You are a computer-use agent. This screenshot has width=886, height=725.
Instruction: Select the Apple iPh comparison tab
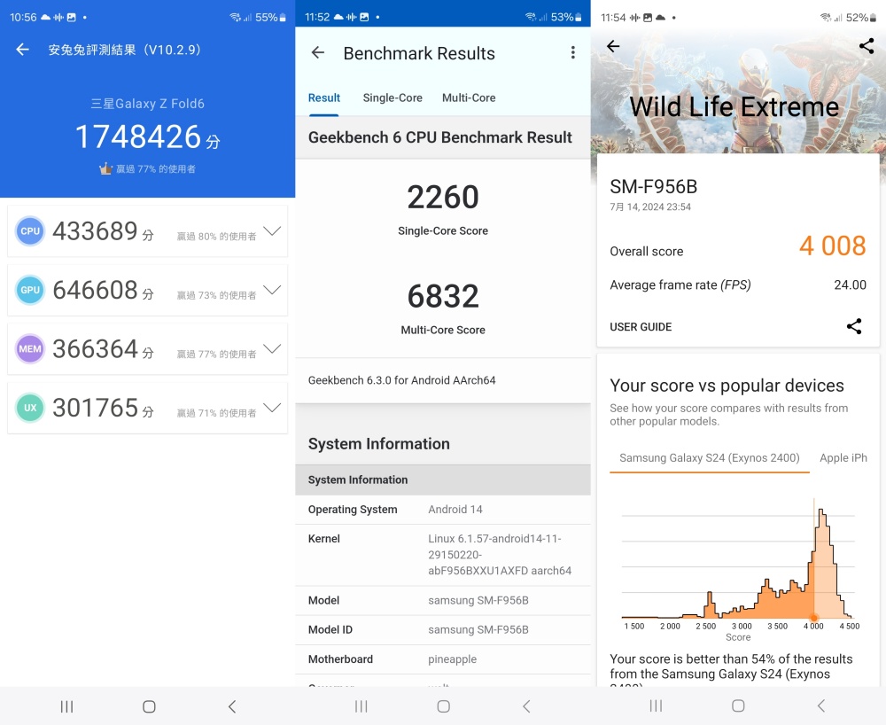pyautogui.click(x=843, y=457)
